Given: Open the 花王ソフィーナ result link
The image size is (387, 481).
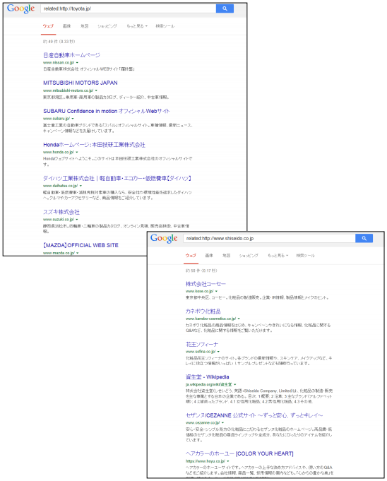Looking at the screenshot, I should point(202,345).
